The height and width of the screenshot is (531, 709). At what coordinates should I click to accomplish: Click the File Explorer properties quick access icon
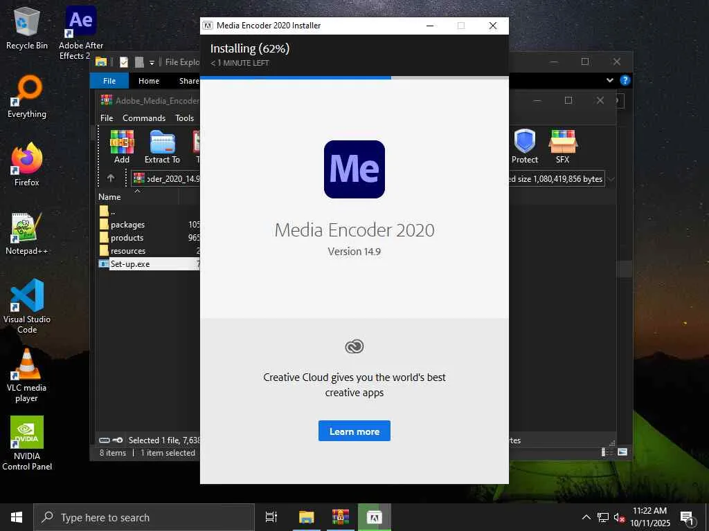tap(123, 62)
